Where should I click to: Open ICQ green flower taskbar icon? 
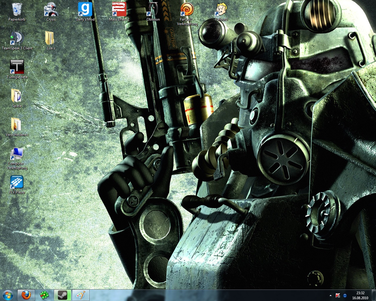44,295
